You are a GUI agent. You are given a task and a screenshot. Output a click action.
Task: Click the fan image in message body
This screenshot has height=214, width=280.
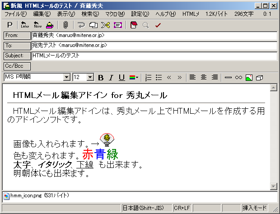pos(107,140)
